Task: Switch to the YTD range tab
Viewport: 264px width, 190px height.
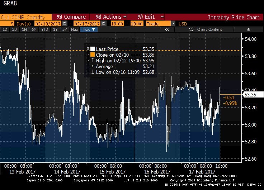Action: [44, 30]
